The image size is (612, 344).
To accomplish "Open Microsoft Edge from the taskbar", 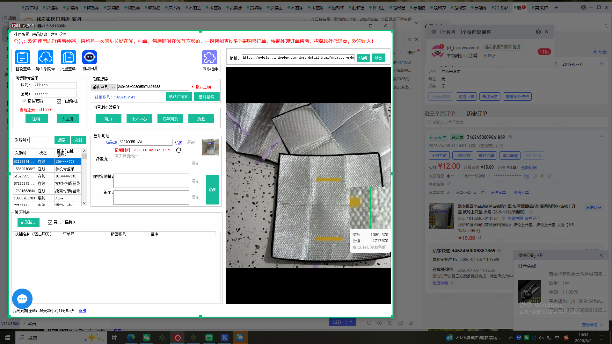I will [131, 338].
